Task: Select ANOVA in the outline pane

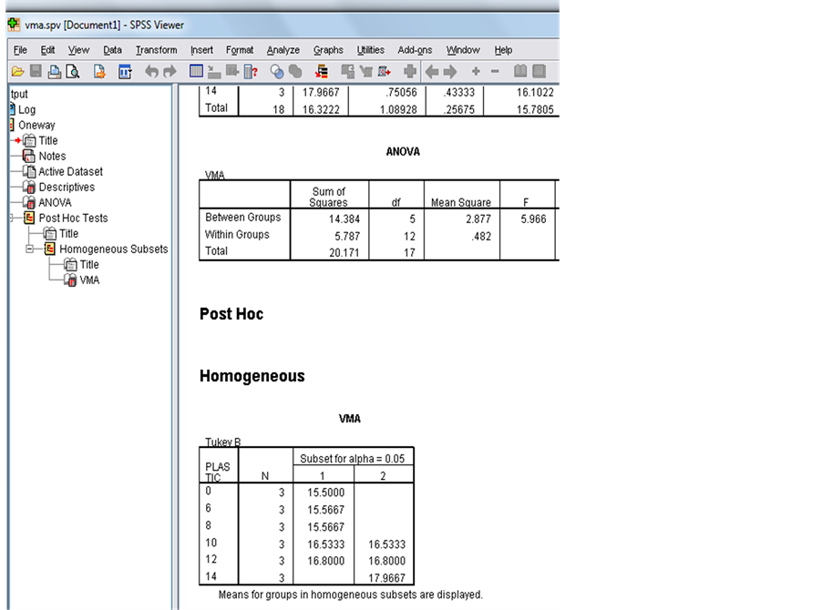Action: pyautogui.click(x=55, y=203)
